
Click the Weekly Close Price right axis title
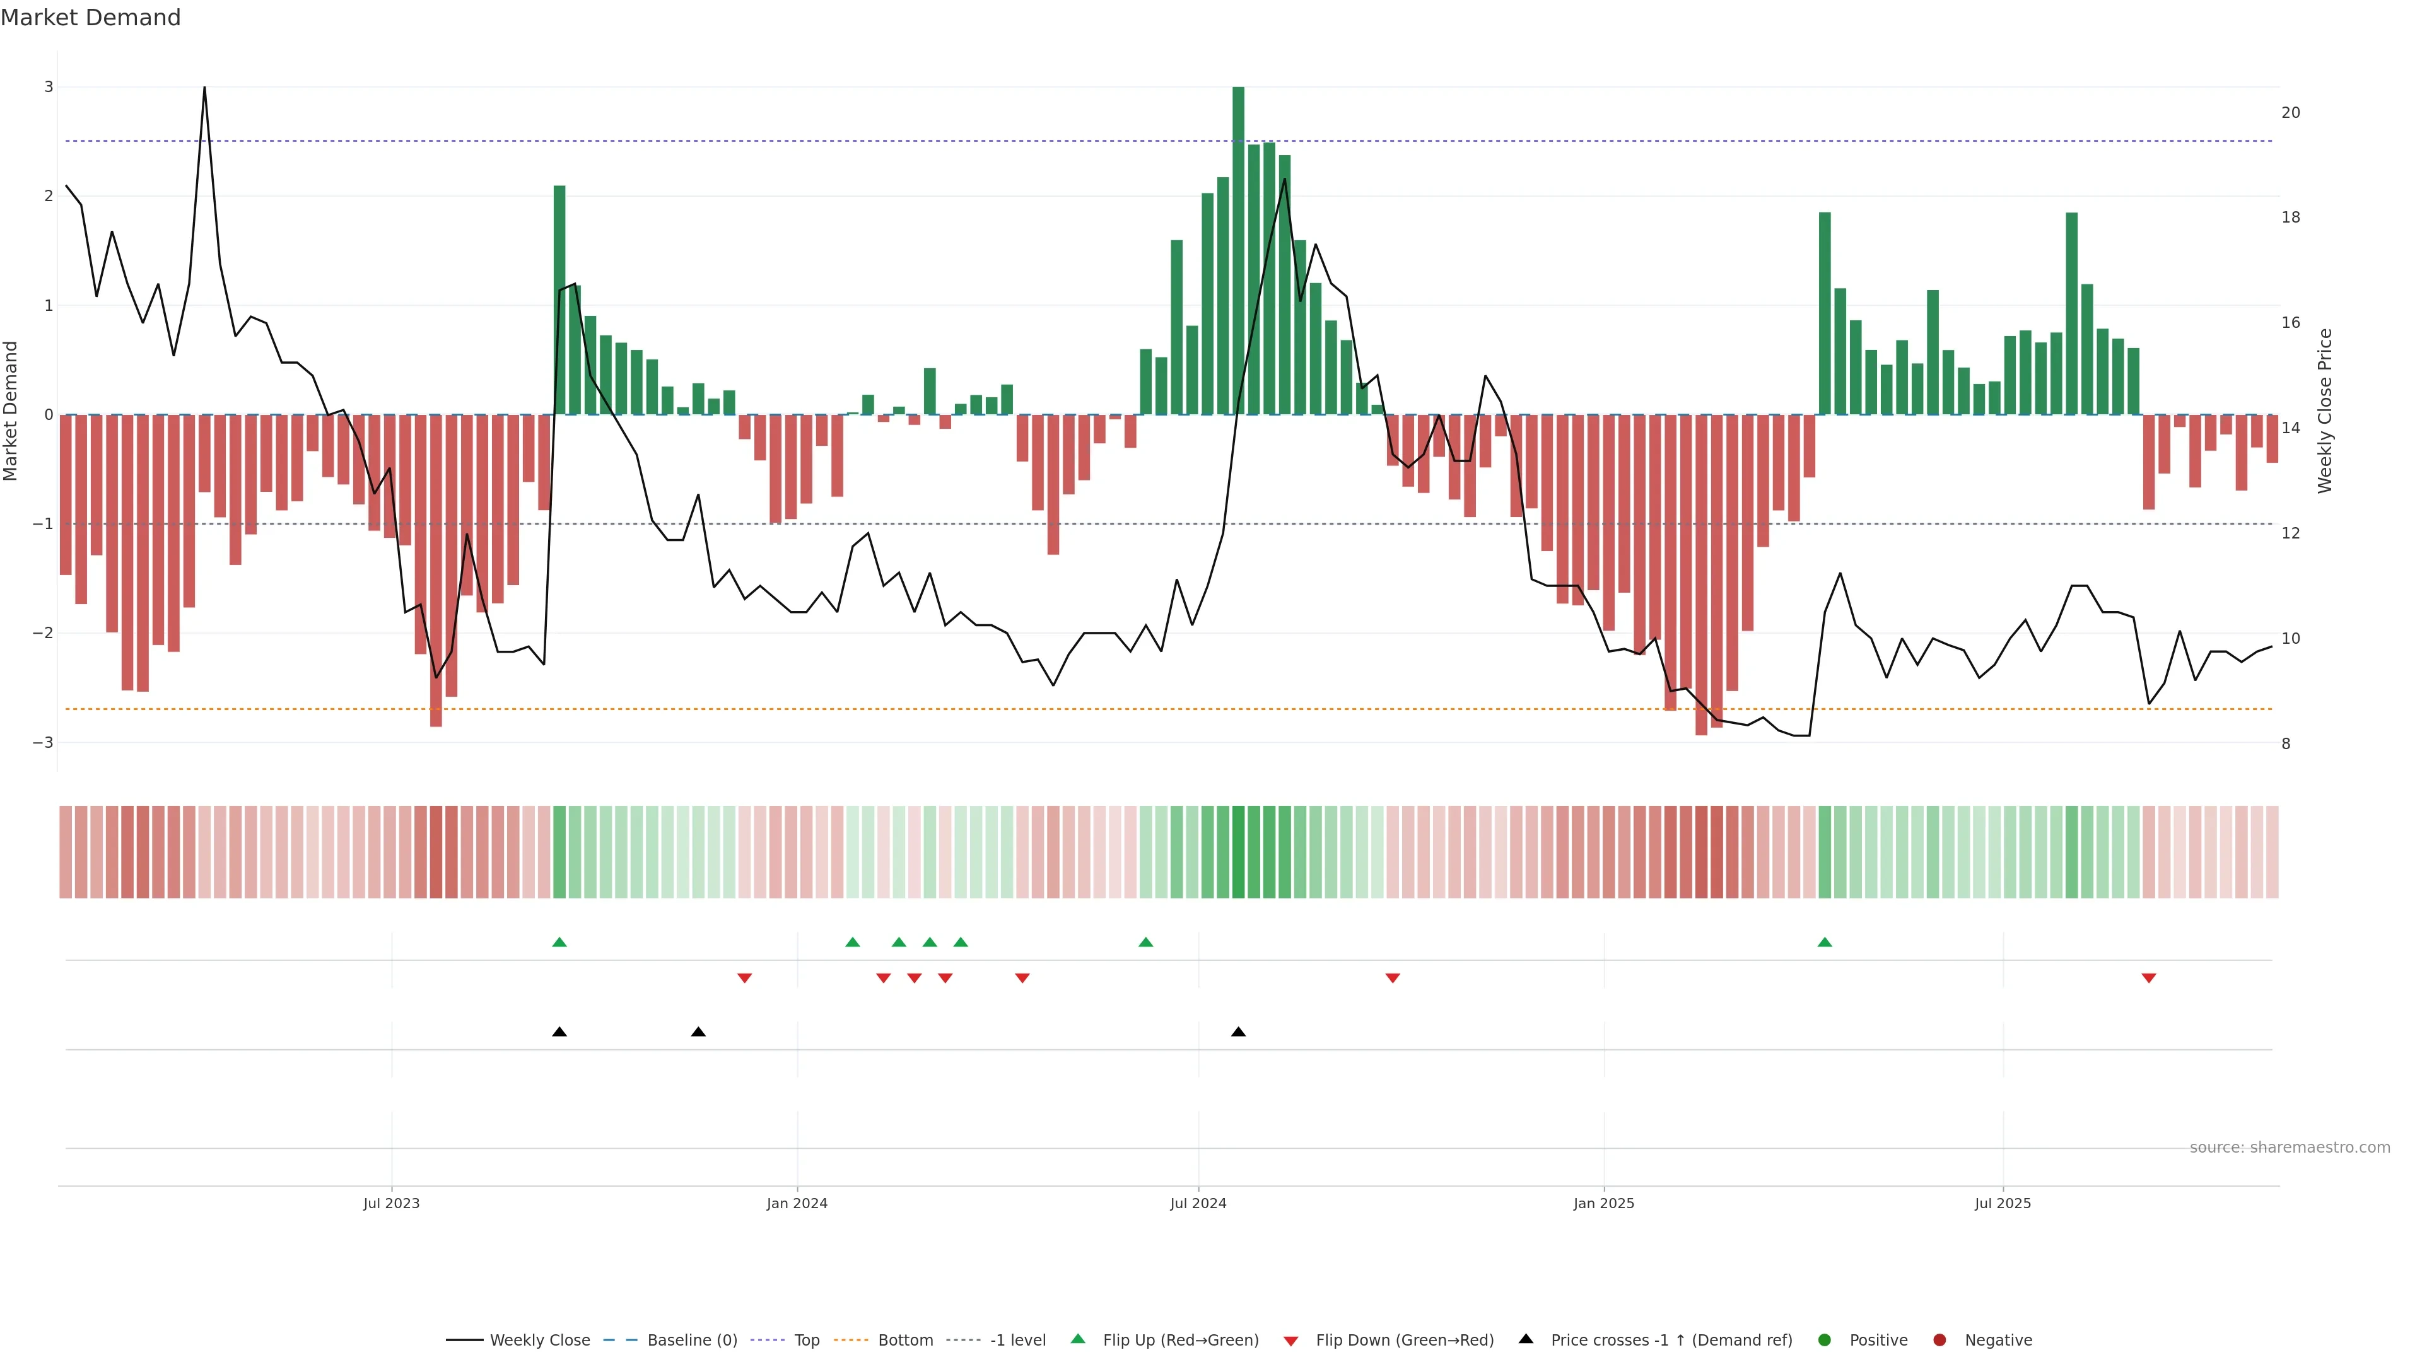[x=2324, y=410]
